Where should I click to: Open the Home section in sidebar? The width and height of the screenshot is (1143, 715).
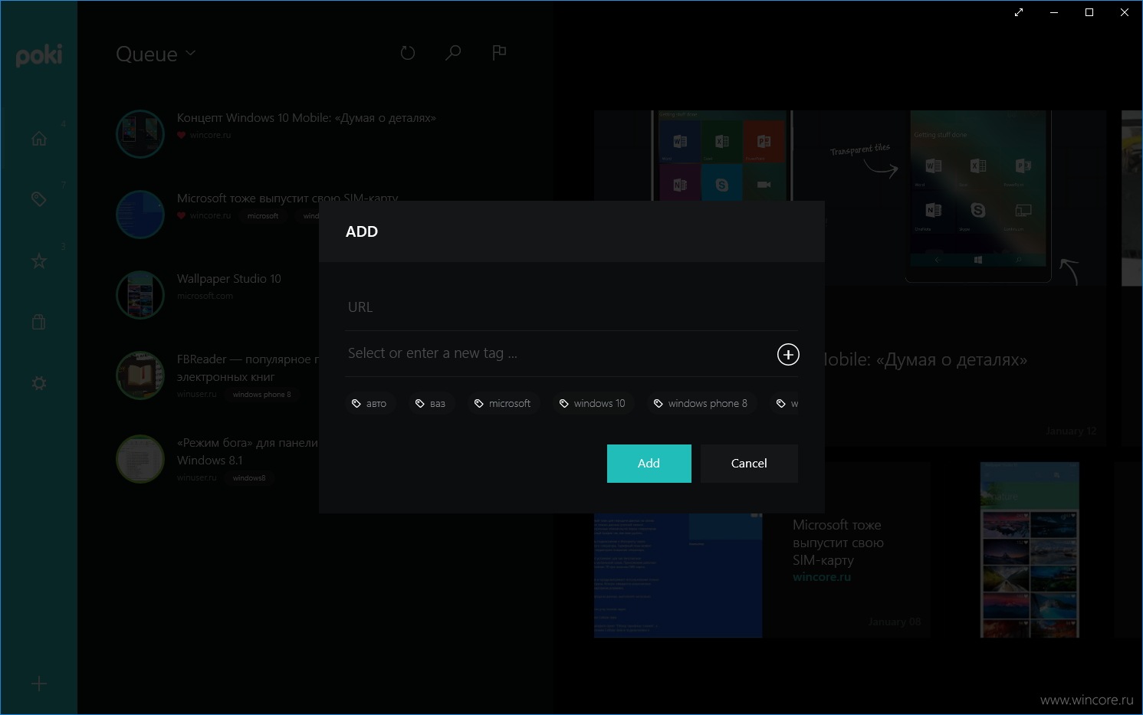(39, 139)
